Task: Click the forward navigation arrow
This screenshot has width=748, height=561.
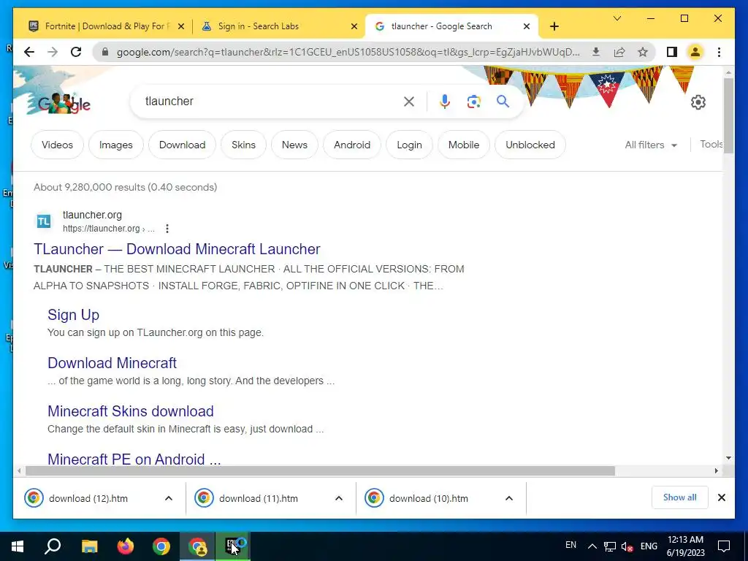Action: point(53,52)
